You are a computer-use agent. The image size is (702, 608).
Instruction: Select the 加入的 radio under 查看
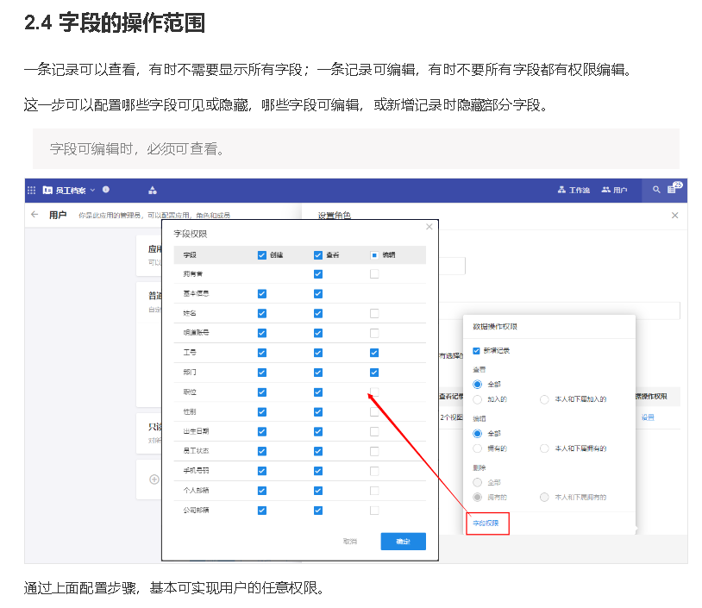(477, 399)
